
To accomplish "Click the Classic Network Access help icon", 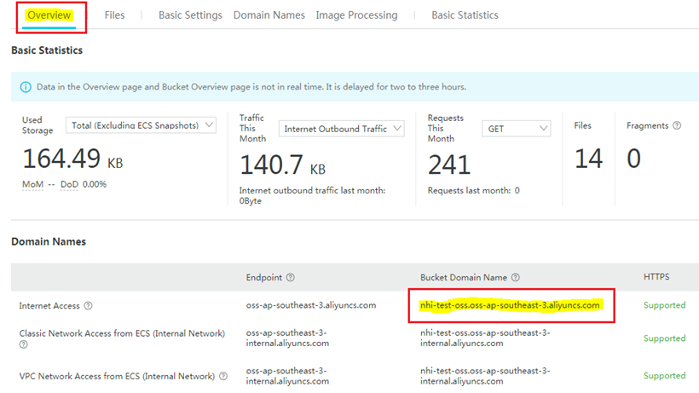I will coord(23,344).
